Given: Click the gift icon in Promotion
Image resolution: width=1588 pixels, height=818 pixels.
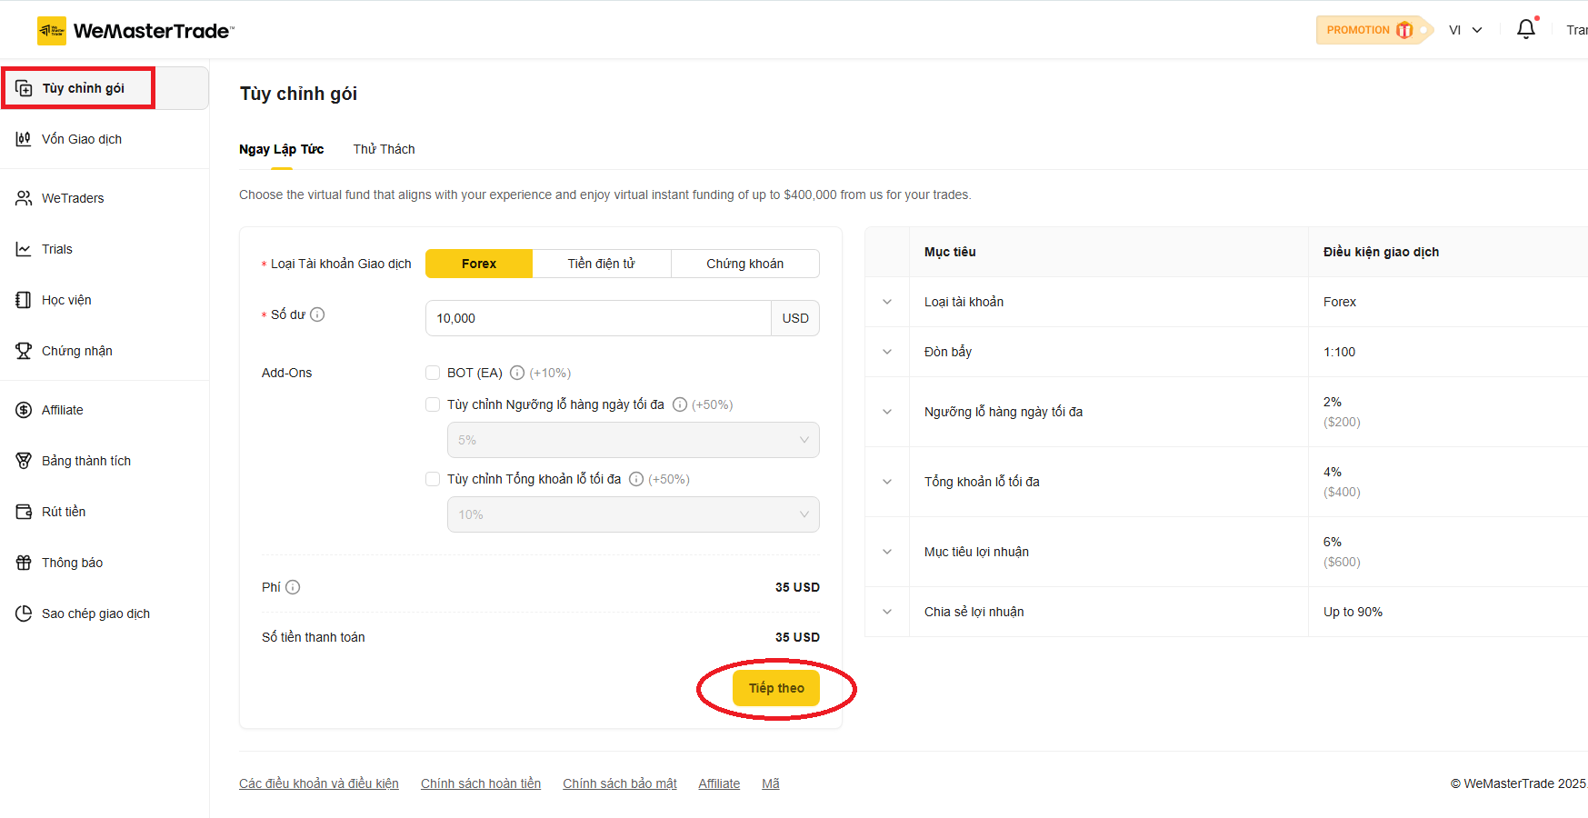Looking at the screenshot, I should point(1404,30).
